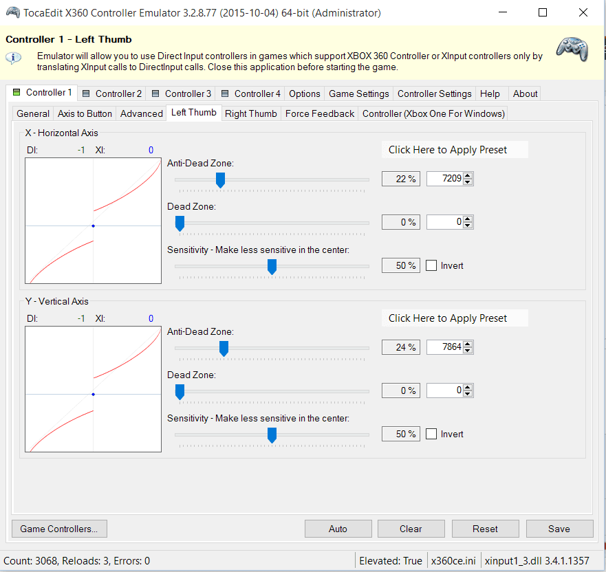
Task: Click the x360ce.ini status bar entry
Action: pos(453,561)
